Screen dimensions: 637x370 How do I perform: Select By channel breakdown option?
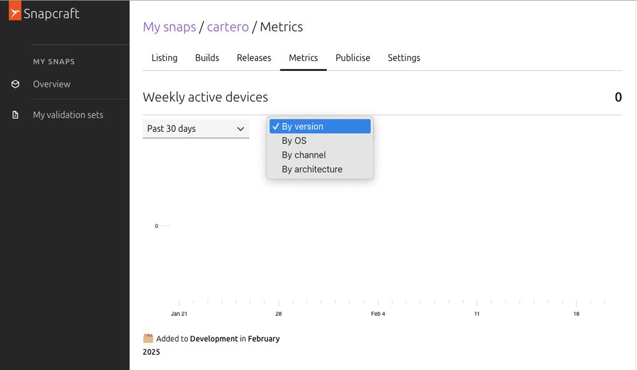(x=304, y=155)
